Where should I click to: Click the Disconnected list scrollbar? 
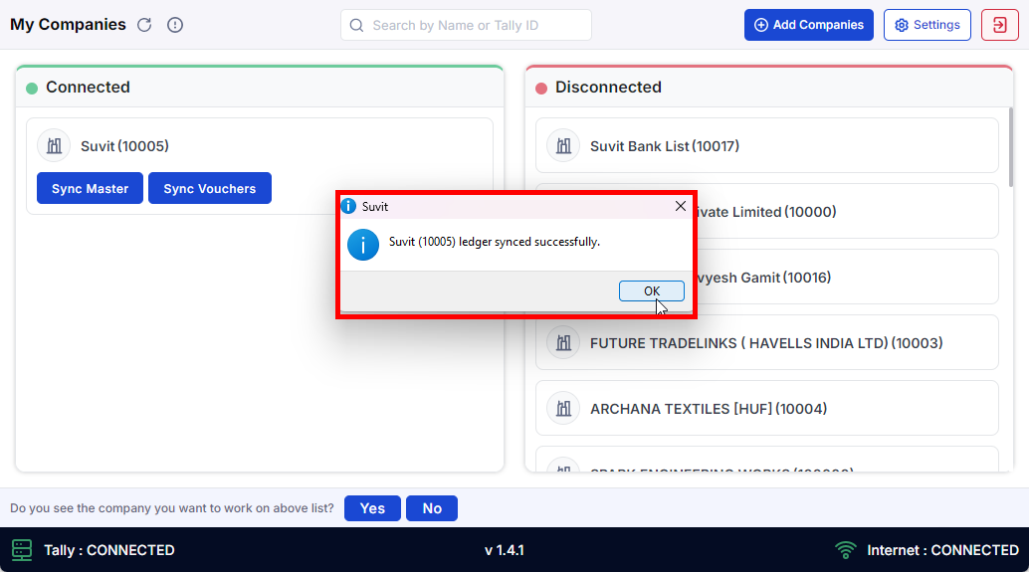(x=1011, y=147)
